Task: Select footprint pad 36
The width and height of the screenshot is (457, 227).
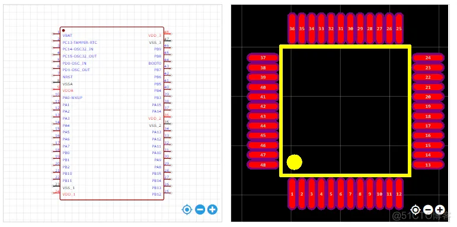Action: pos(292,28)
